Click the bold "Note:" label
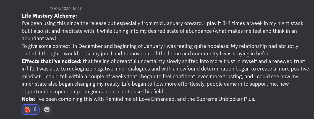 pyautogui.click(x=28, y=98)
